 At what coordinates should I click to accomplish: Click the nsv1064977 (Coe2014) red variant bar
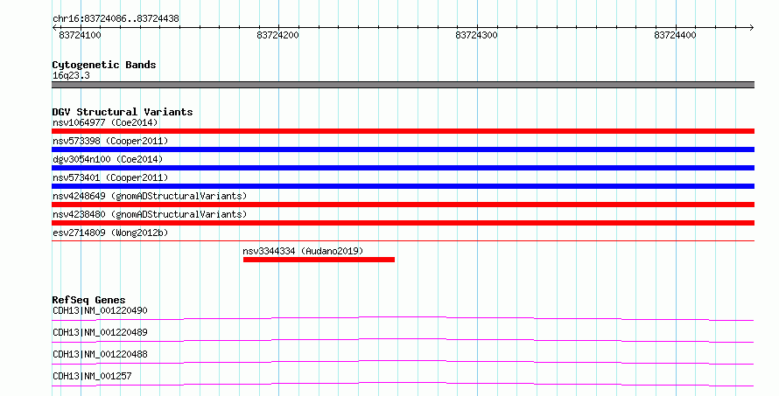[403, 131]
